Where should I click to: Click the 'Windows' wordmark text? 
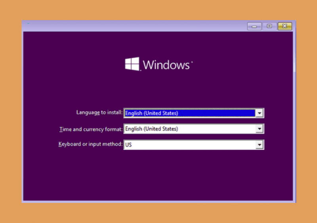[x=166, y=65]
